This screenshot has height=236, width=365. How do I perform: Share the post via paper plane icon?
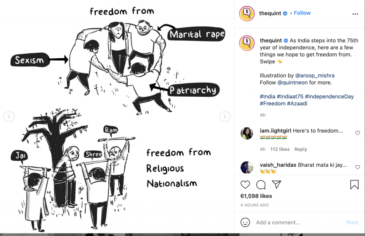pos(276,184)
